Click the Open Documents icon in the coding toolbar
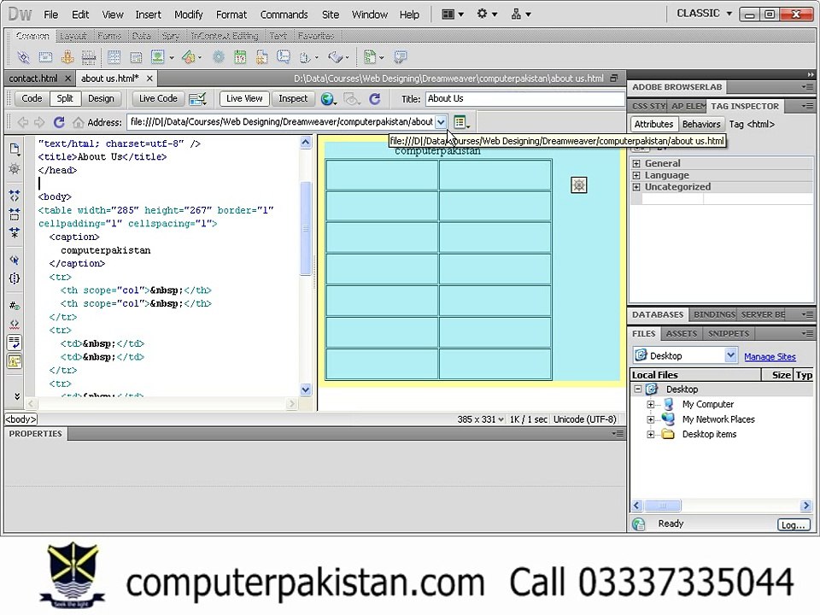This screenshot has width=820, height=615. (x=15, y=149)
